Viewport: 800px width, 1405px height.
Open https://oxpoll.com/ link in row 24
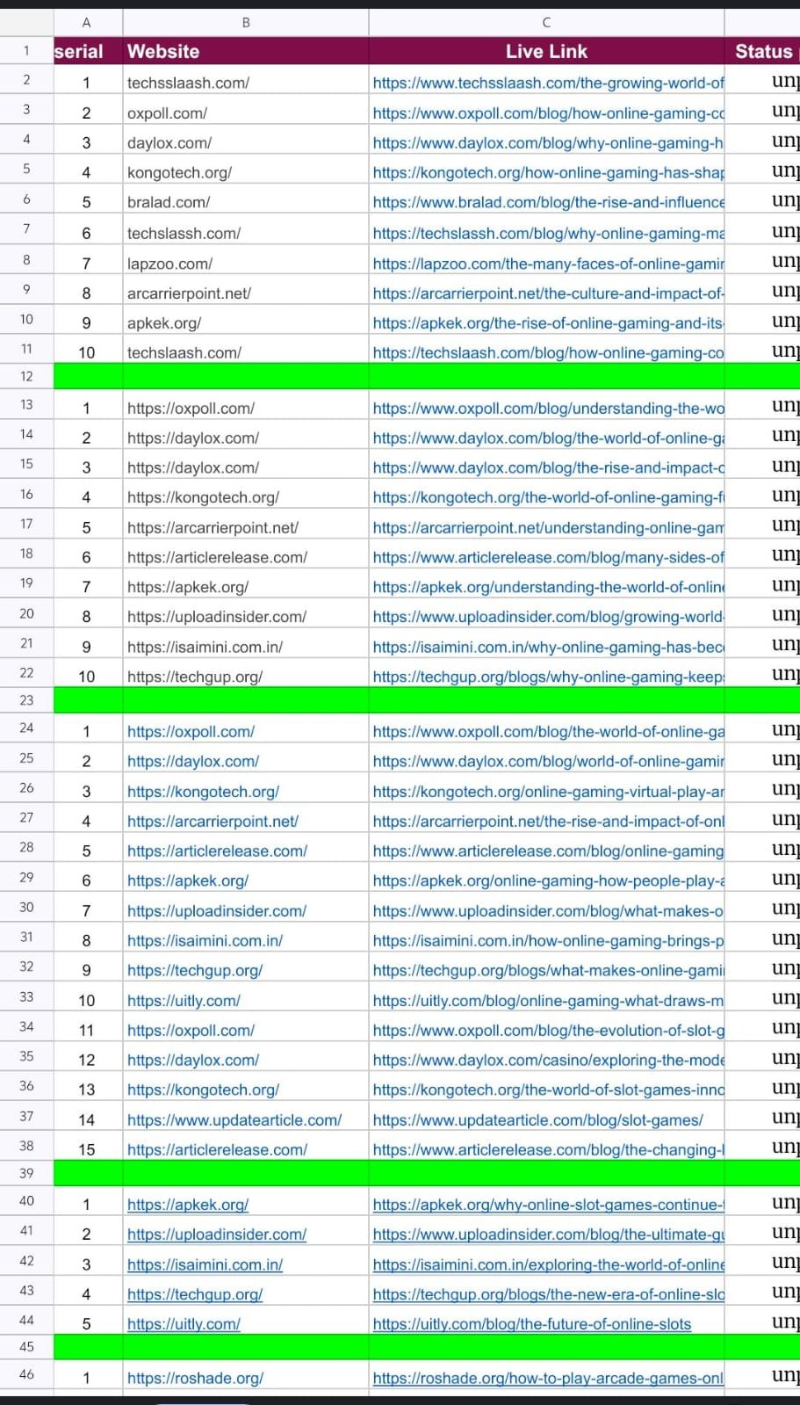[x=191, y=731]
